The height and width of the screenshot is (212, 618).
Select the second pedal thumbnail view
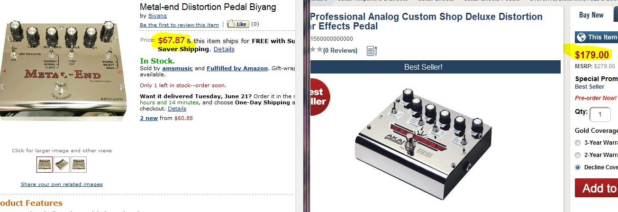62,164
